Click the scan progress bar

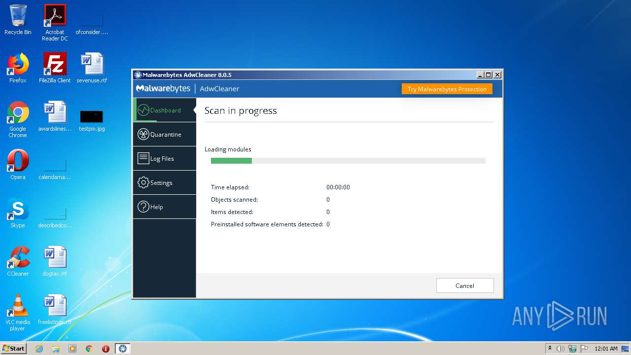pos(348,161)
